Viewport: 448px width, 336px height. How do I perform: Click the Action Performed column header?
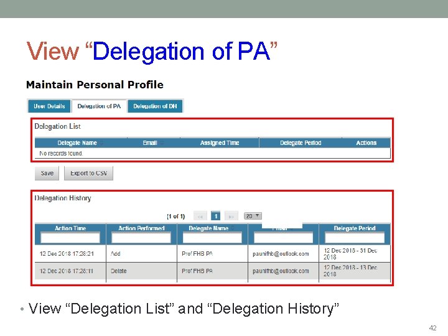141,228
